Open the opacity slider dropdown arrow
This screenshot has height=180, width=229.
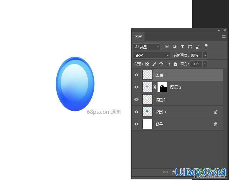[x=205, y=55]
